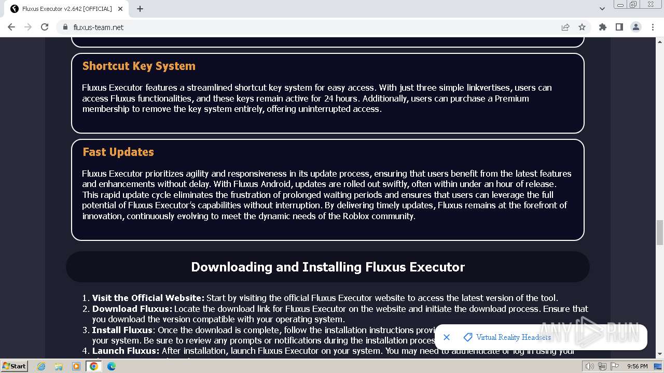Switch to Chrome taskbar icon
The image size is (664, 373).
94,366
